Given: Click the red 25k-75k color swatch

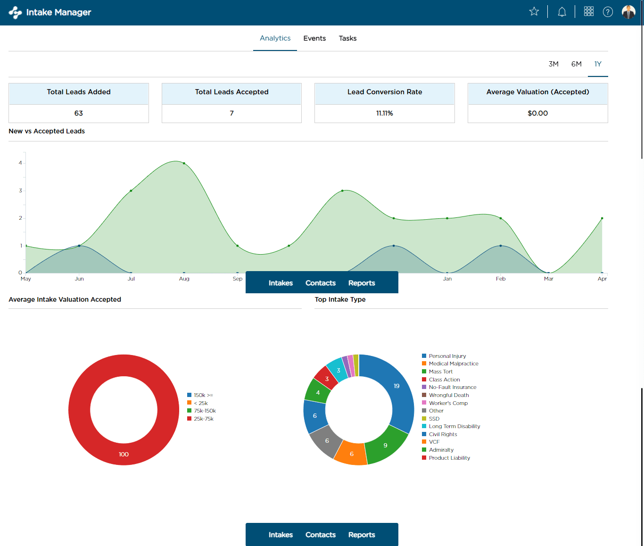Looking at the screenshot, I should pos(189,418).
